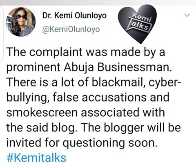
Task: Click the gray bar at top
Action: pos(98,2)
